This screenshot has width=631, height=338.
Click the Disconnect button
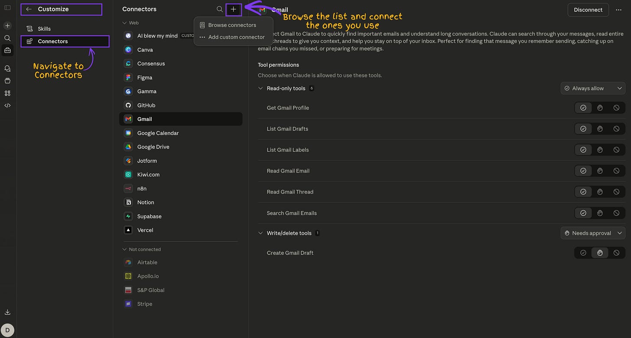(588, 10)
